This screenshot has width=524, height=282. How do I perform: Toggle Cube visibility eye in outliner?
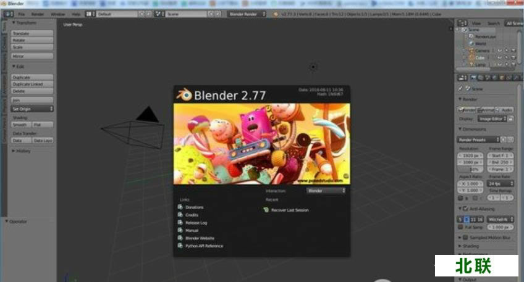click(500, 57)
